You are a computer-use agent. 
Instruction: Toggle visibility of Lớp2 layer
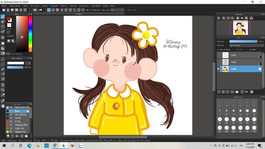[218, 62]
